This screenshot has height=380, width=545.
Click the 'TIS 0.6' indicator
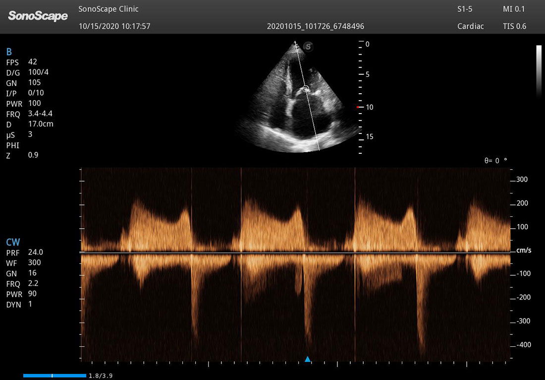(514, 26)
